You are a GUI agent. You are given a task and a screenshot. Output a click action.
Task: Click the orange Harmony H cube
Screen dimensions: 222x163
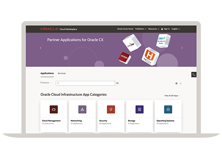[x=150, y=56]
